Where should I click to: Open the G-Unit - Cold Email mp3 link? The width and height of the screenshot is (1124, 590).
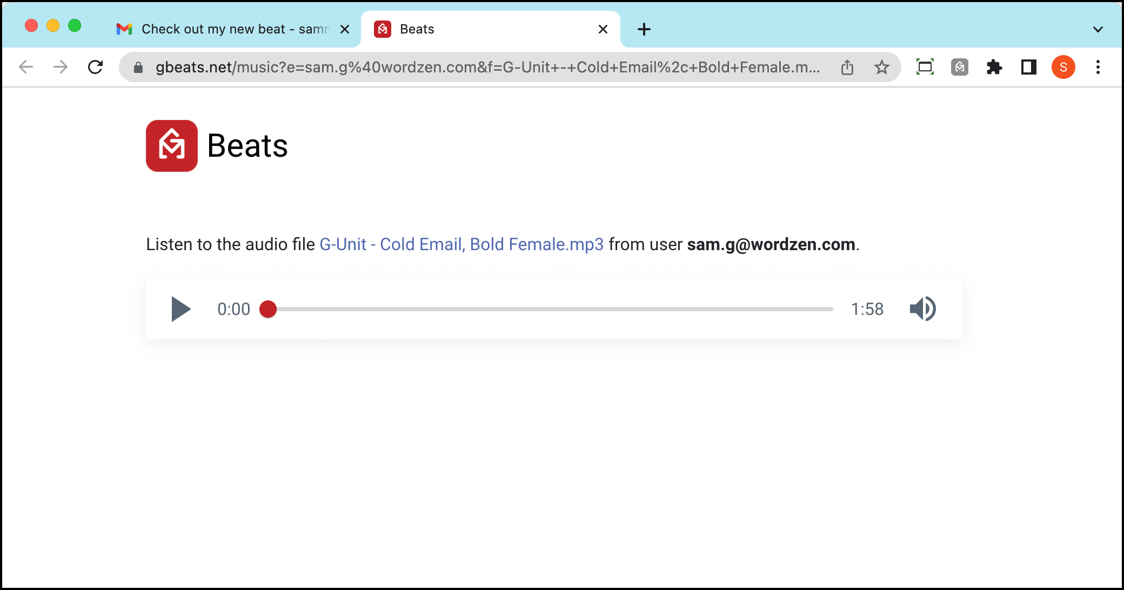click(x=461, y=244)
